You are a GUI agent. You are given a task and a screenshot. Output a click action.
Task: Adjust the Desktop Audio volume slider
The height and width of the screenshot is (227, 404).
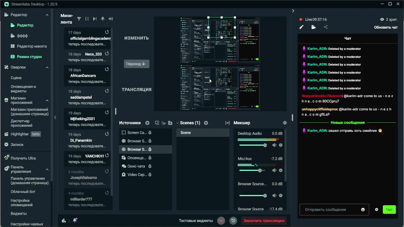(252, 145)
